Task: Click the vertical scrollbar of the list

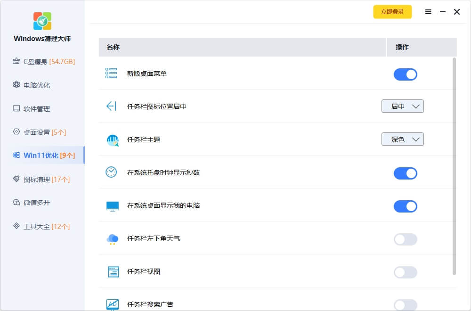Action: coord(454,165)
